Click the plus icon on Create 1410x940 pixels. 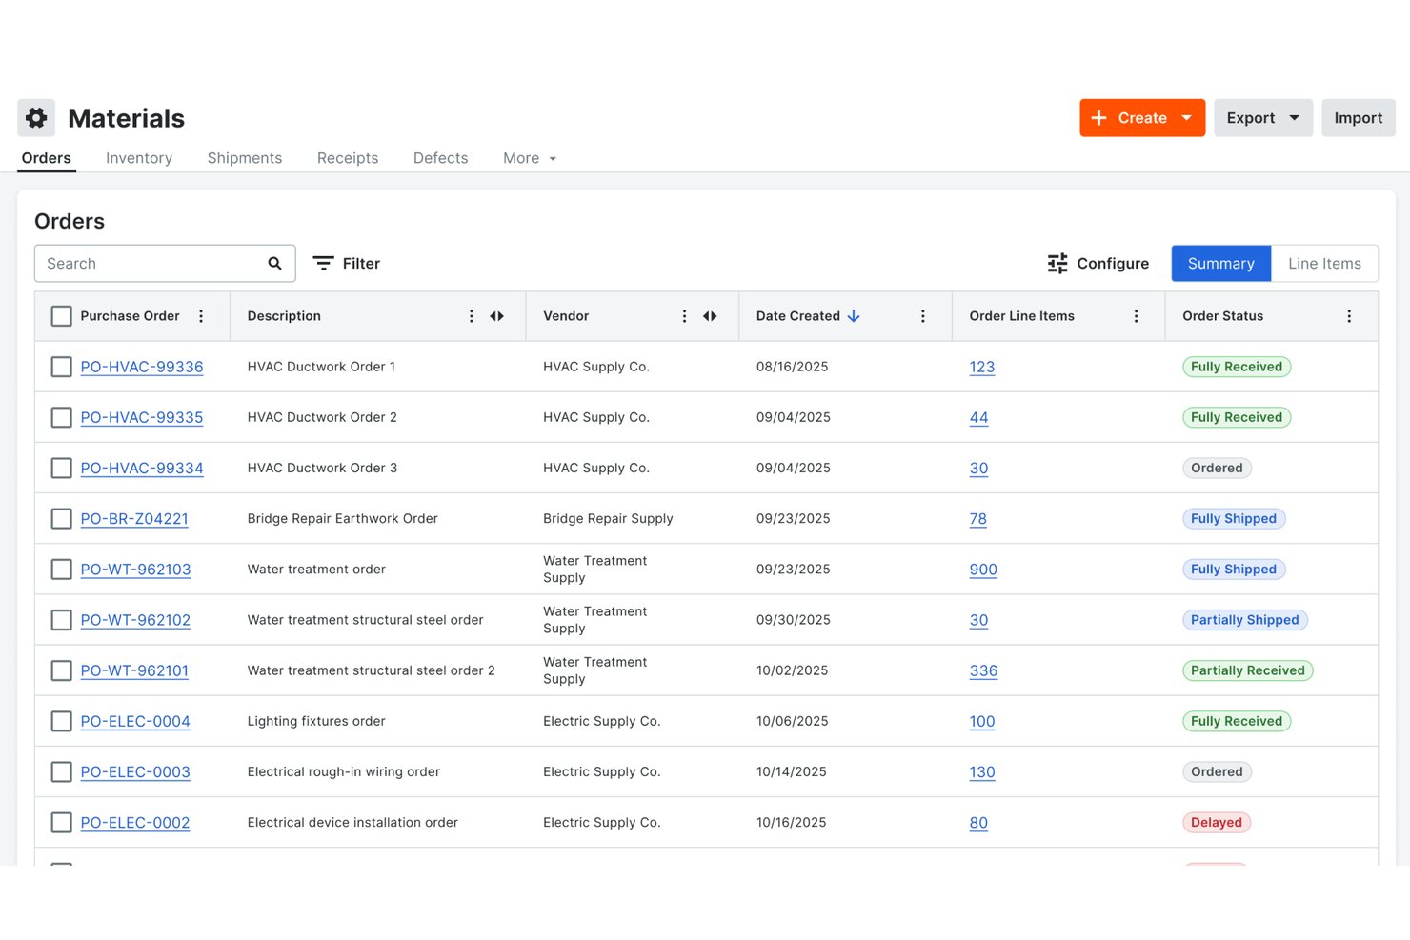tap(1098, 118)
